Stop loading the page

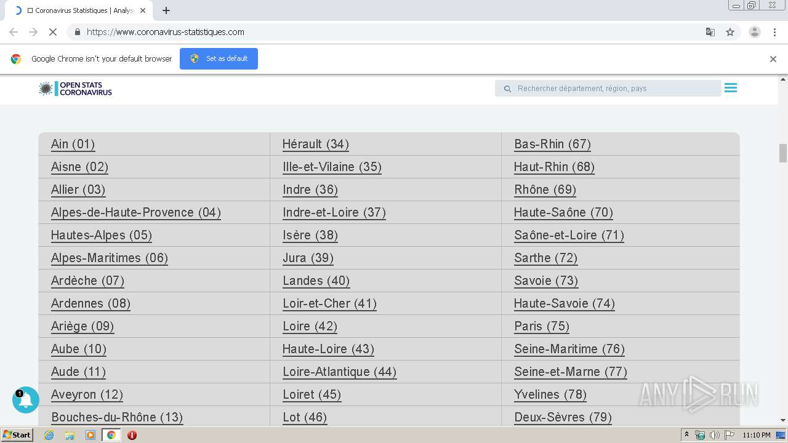[x=53, y=32]
